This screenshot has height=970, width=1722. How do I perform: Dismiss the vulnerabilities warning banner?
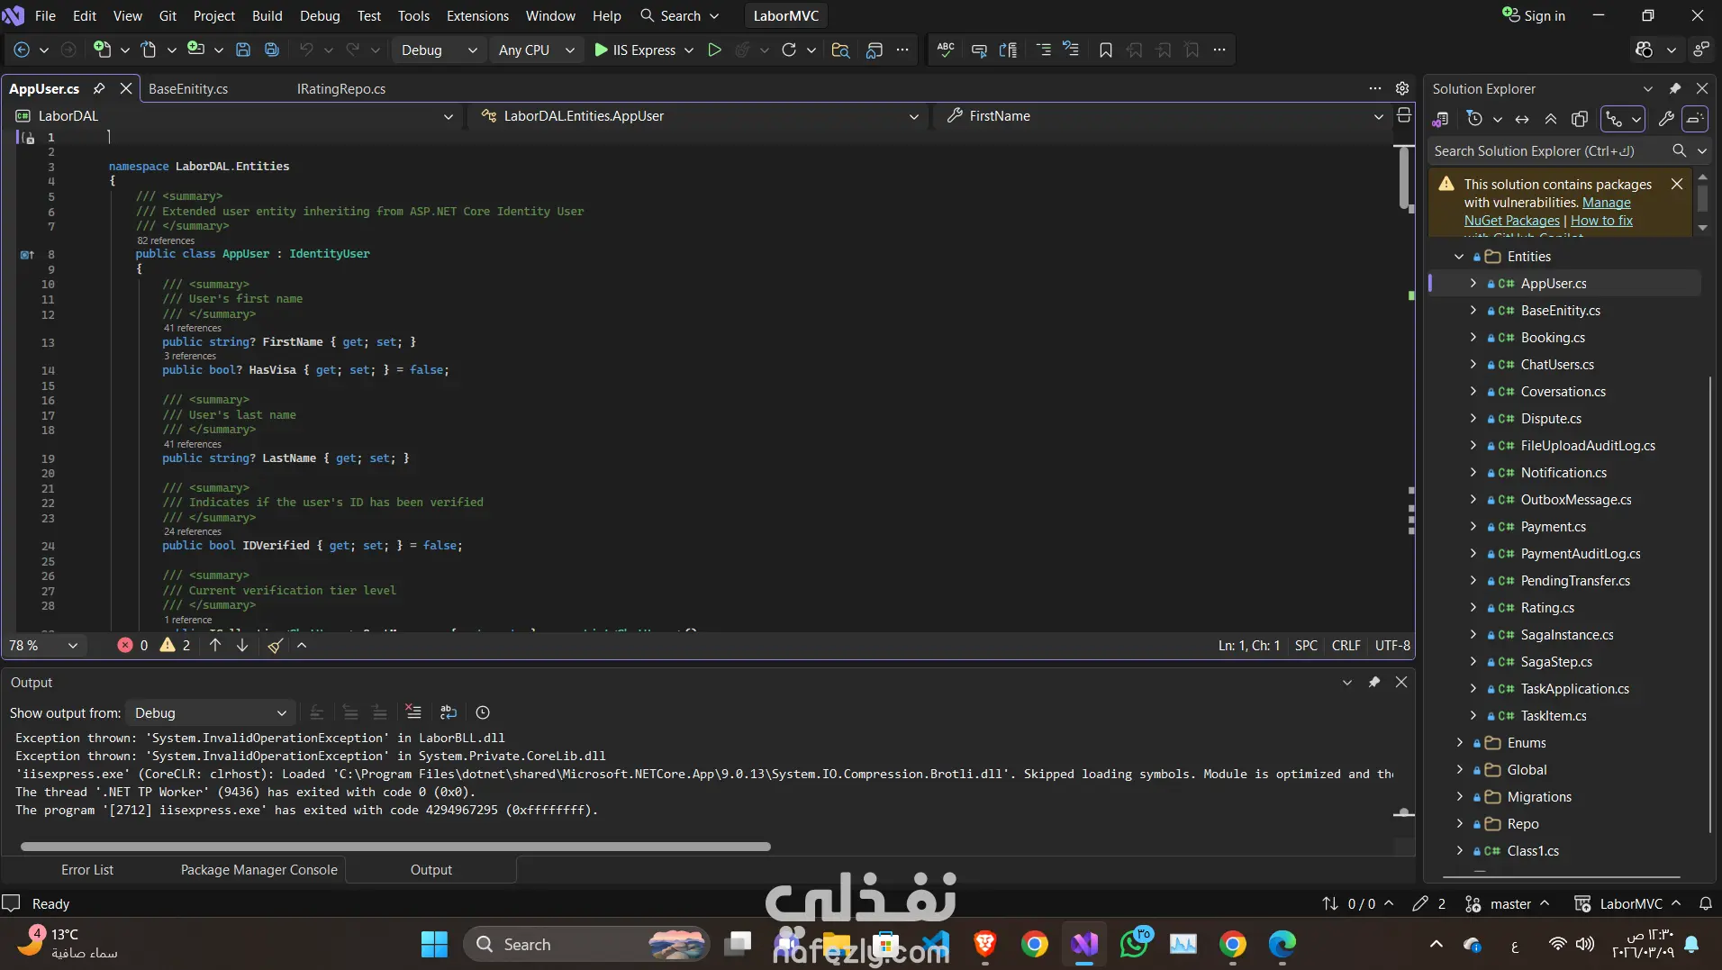coord(1677,184)
